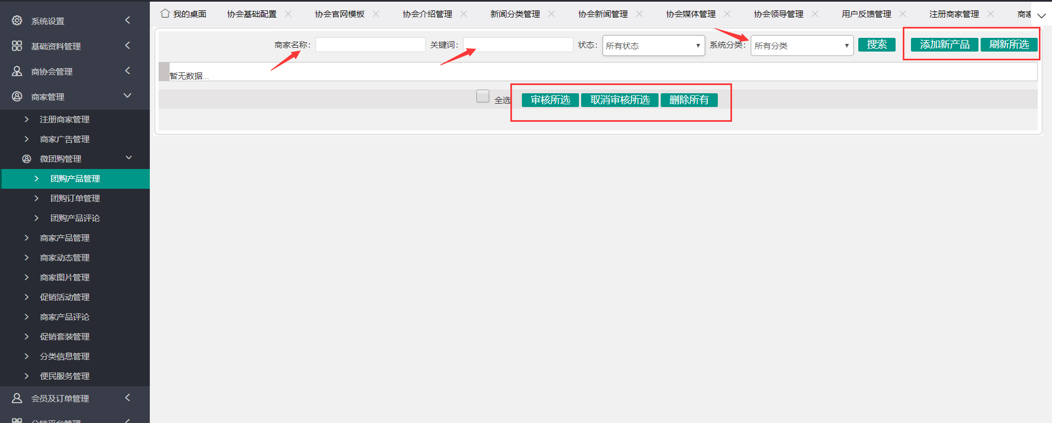
Task: Click the 会员及订单管理 person icon
Action: pos(17,398)
